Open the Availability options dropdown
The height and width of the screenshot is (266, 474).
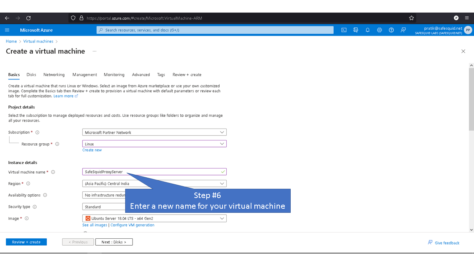click(104, 195)
